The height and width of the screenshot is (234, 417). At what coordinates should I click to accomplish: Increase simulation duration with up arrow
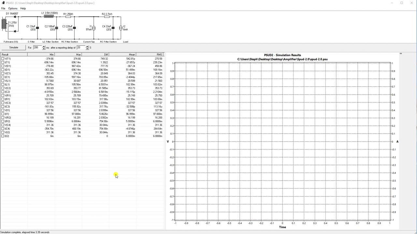(x=44, y=46)
